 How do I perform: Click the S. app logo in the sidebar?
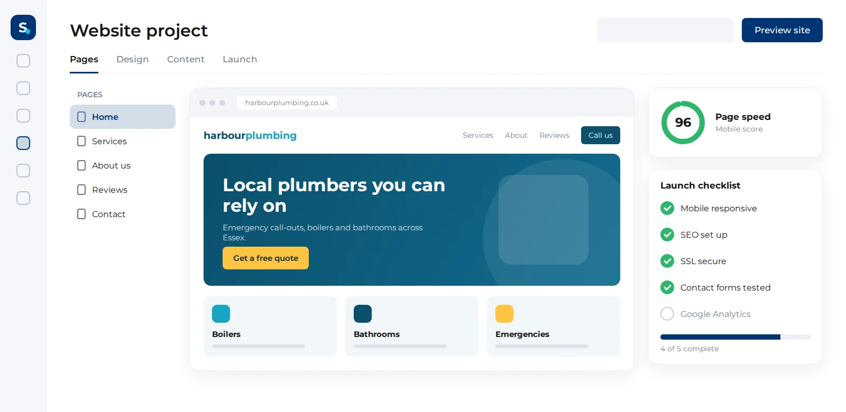(x=23, y=27)
